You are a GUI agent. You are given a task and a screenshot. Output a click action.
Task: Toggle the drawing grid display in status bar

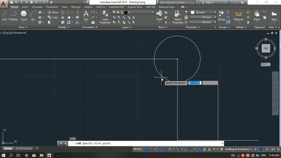pos(146,149)
